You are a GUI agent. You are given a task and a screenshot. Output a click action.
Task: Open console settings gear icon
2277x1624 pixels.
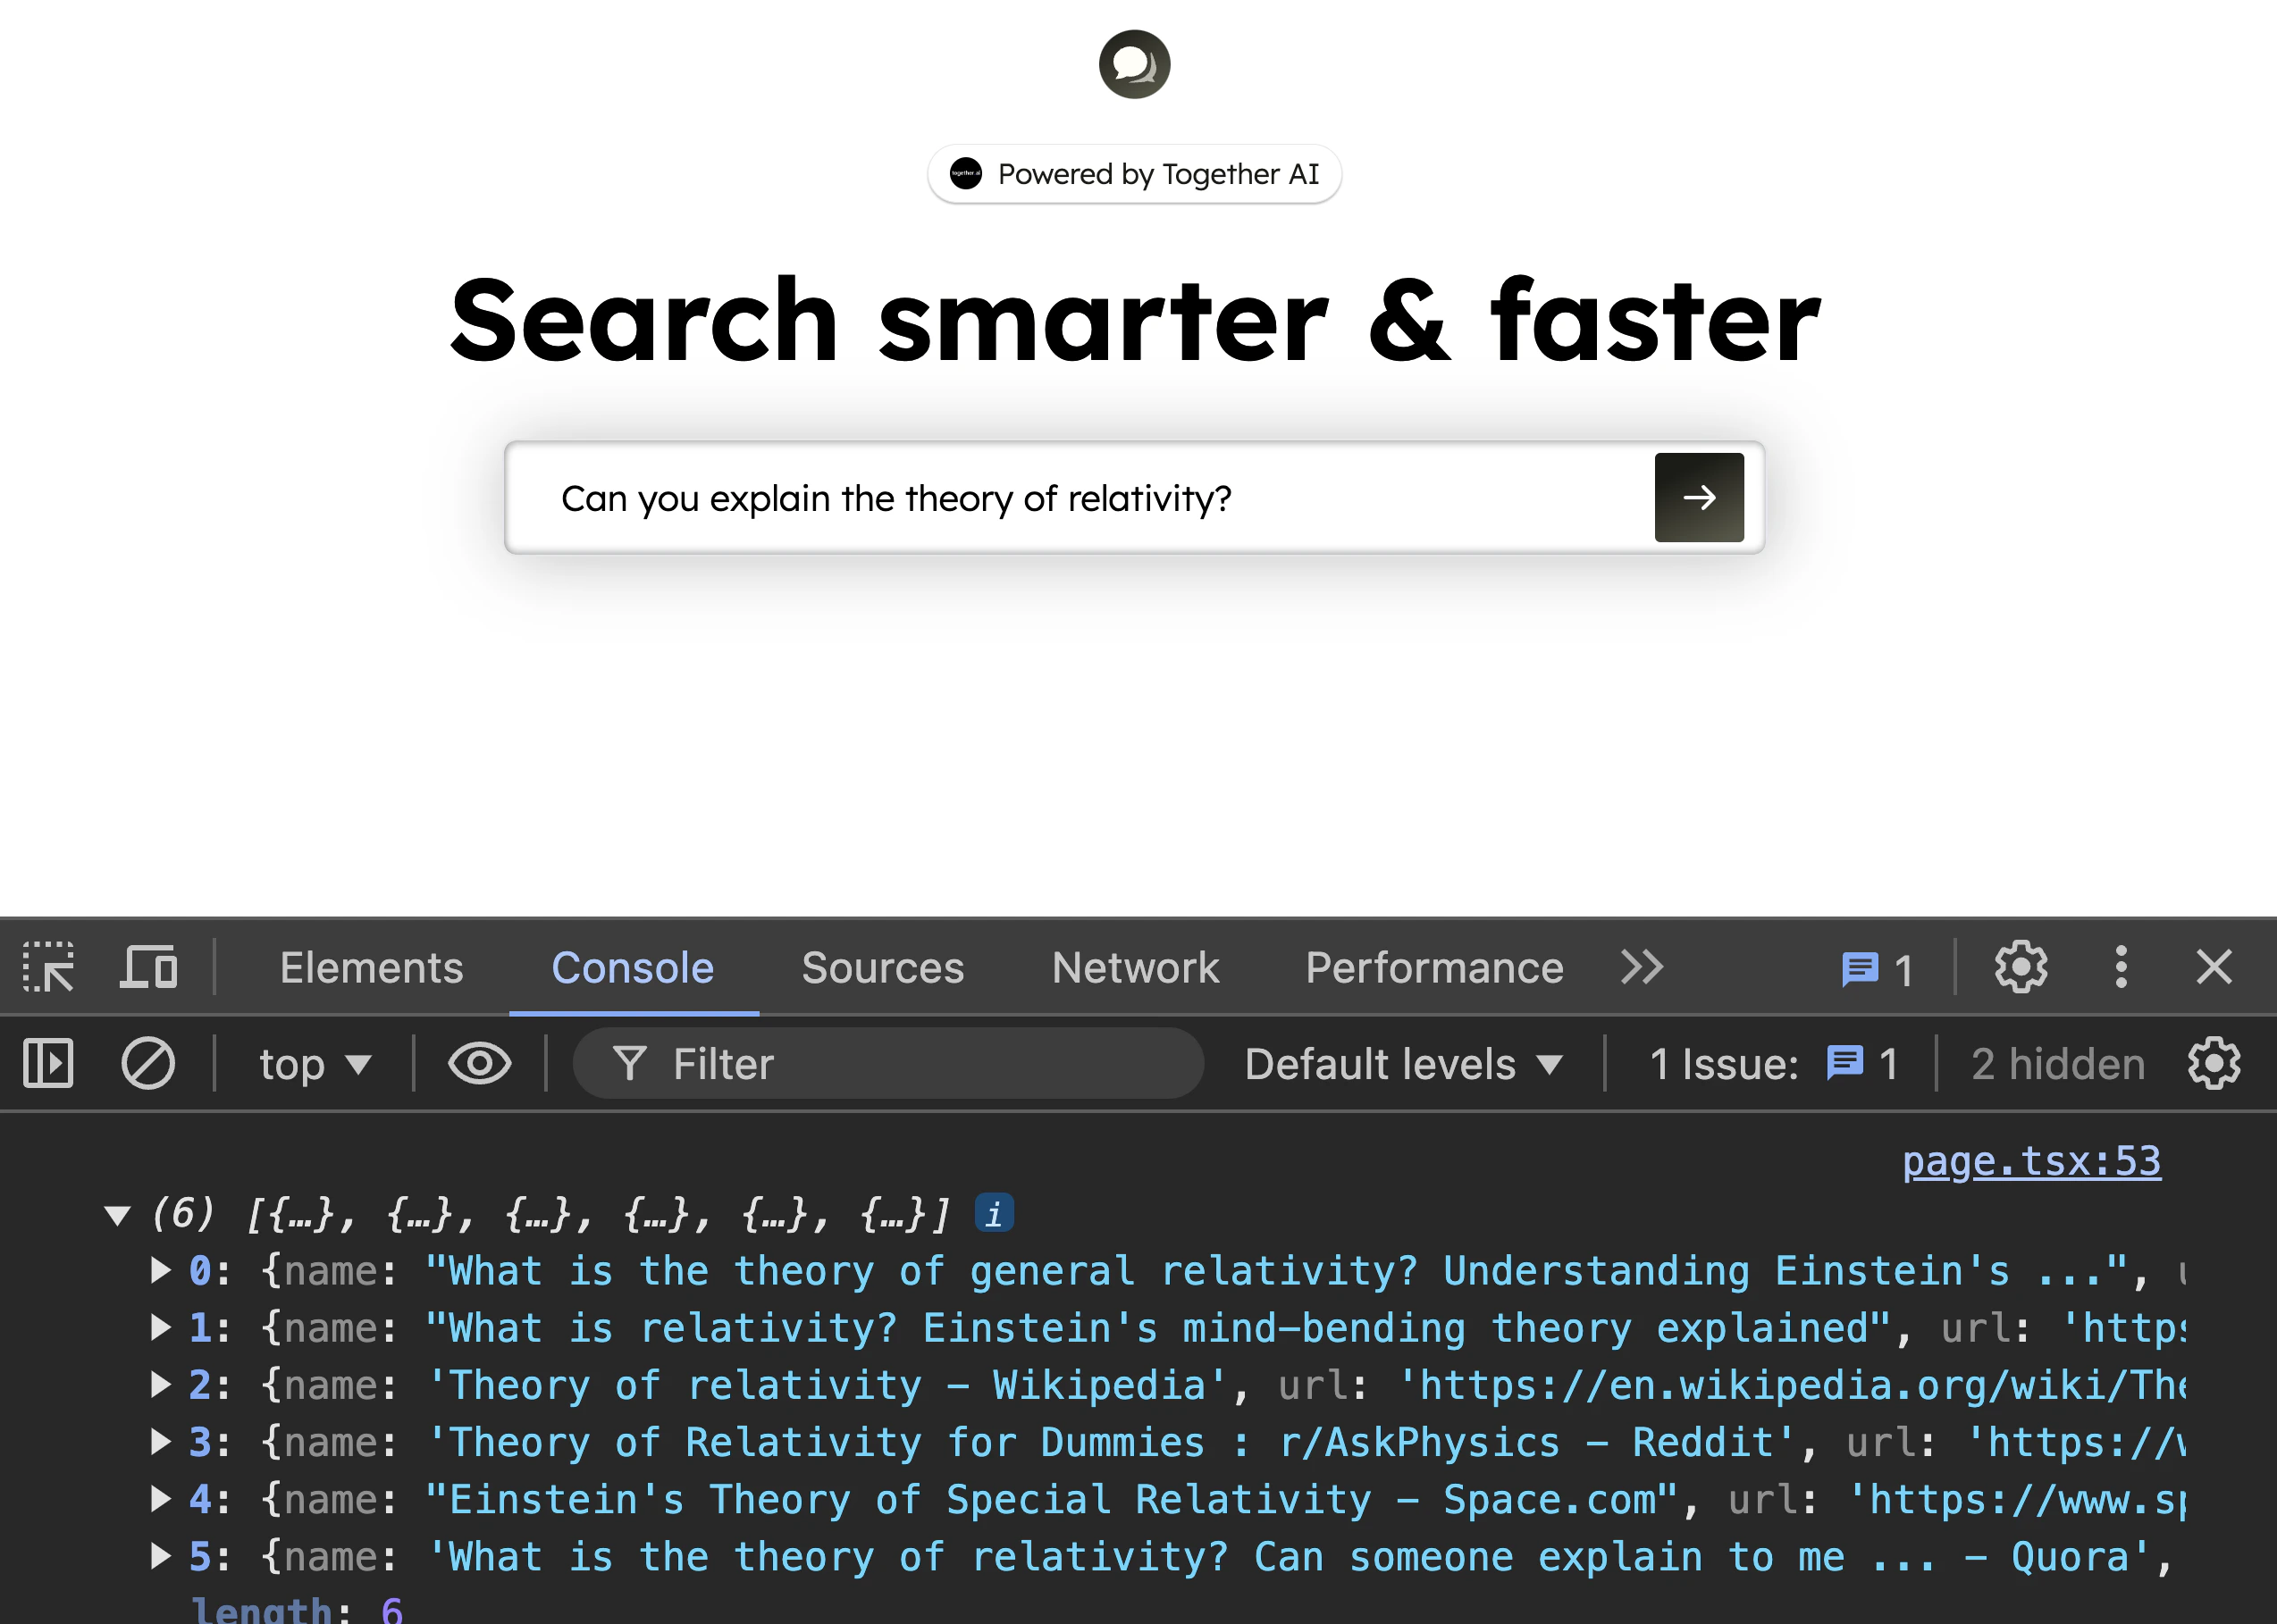[x=2214, y=1063]
